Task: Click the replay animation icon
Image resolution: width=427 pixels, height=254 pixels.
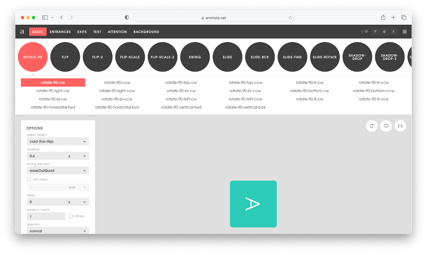Action: coord(371,126)
